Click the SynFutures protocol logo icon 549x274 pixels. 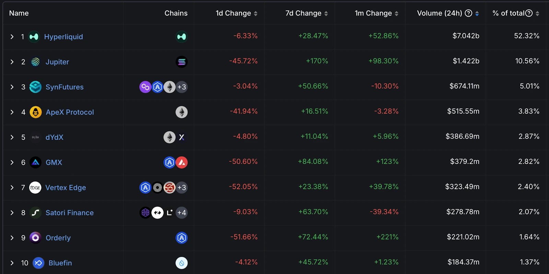(35, 87)
